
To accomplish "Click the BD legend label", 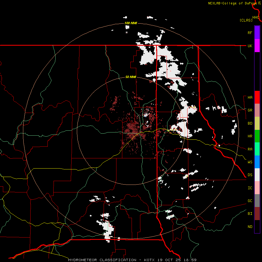I will [250, 123].
